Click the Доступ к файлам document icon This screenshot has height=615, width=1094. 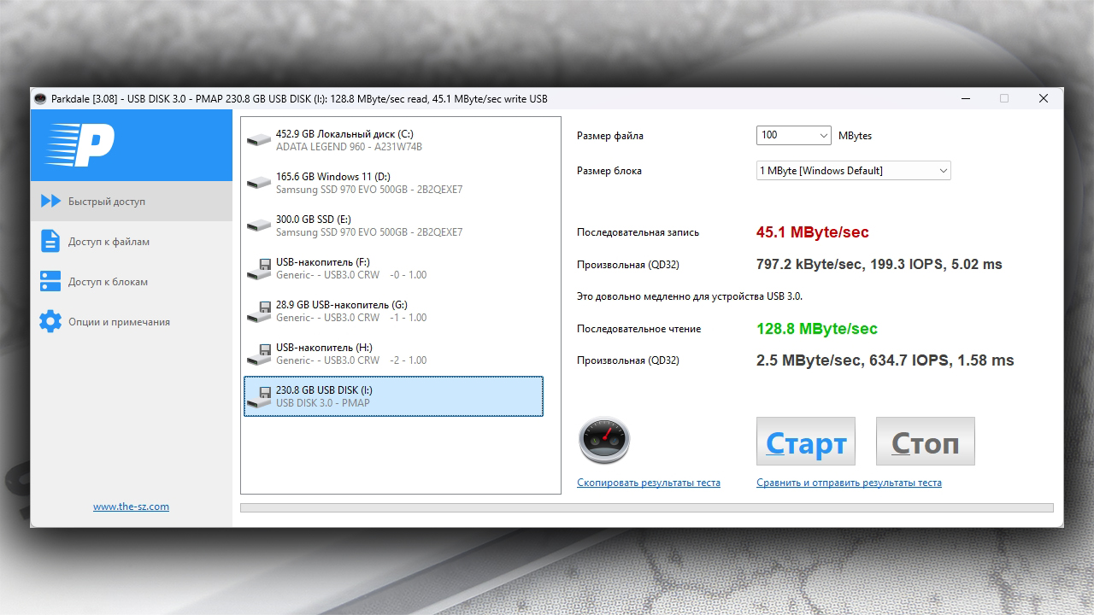[50, 242]
